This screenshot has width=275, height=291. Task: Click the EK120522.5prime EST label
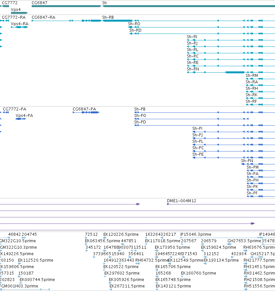coord(121,267)
